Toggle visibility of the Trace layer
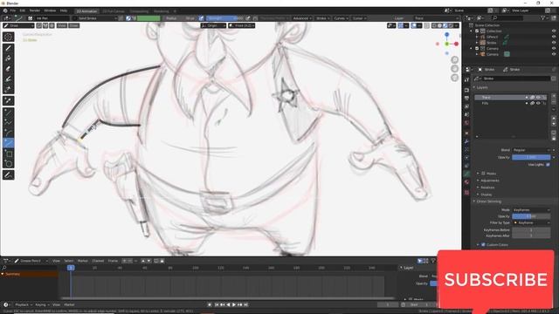Viewport: 559px width, 314px height. pos(538,97)
